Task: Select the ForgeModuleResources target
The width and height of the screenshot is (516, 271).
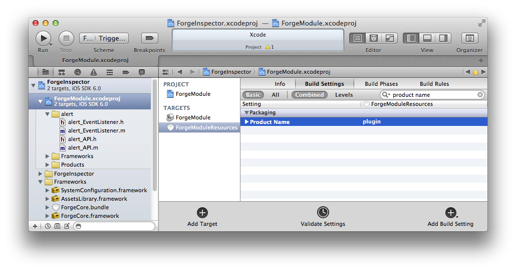Action: point(199,127)
